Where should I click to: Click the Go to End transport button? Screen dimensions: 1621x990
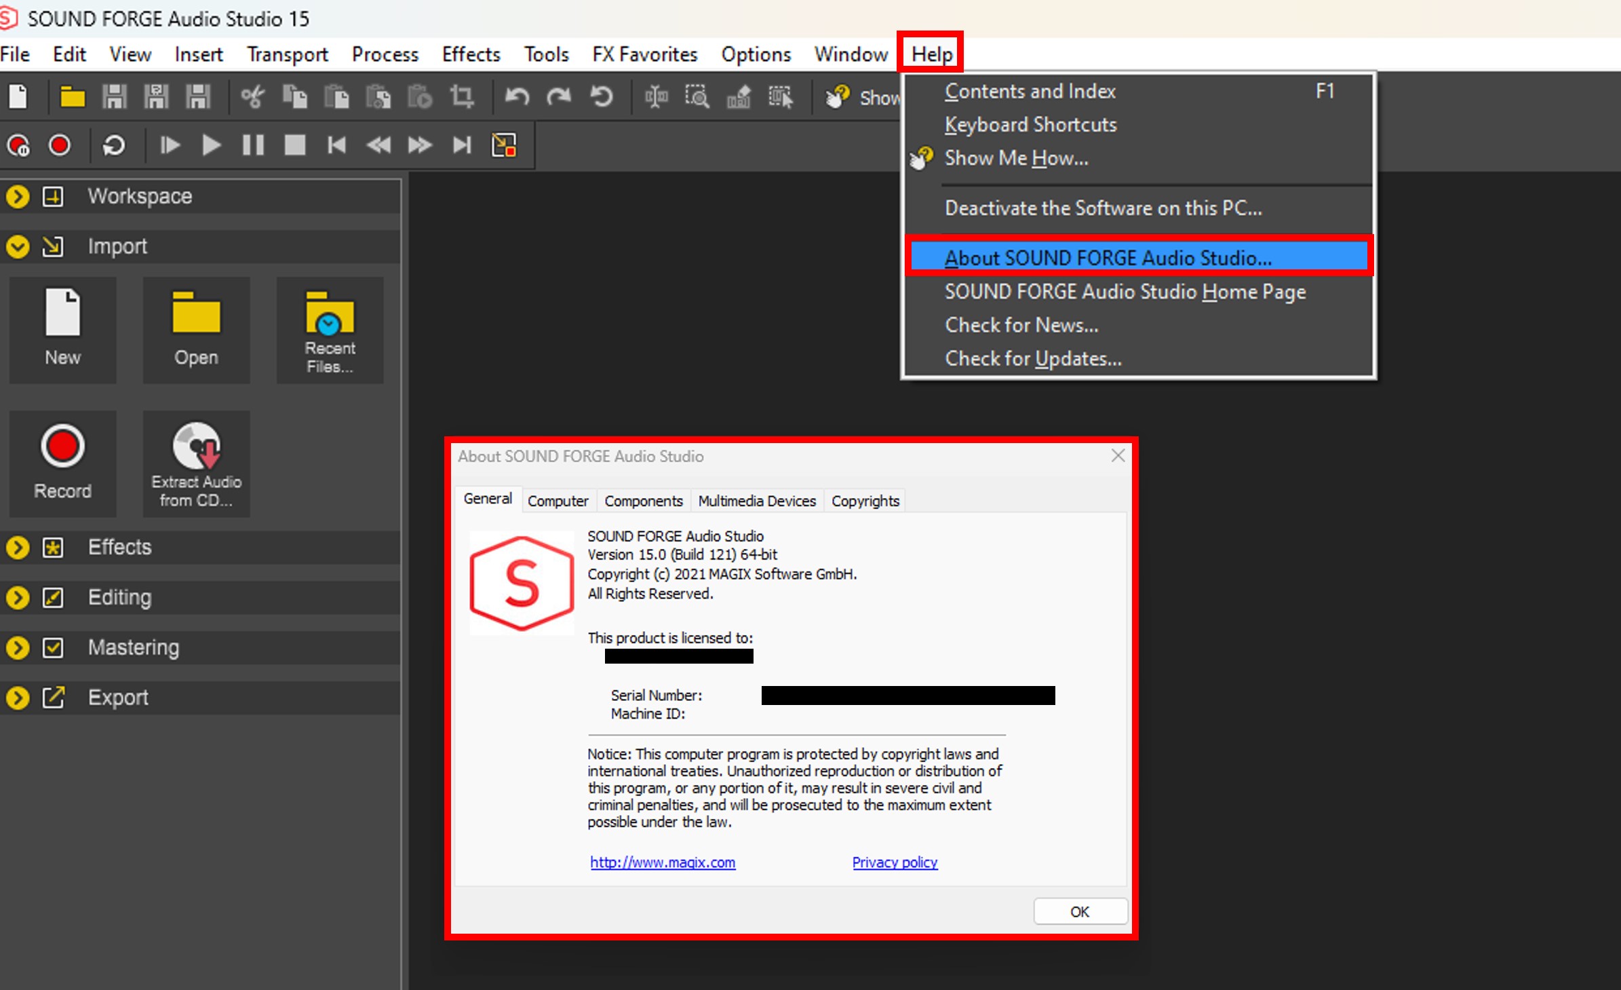point(462,145)
